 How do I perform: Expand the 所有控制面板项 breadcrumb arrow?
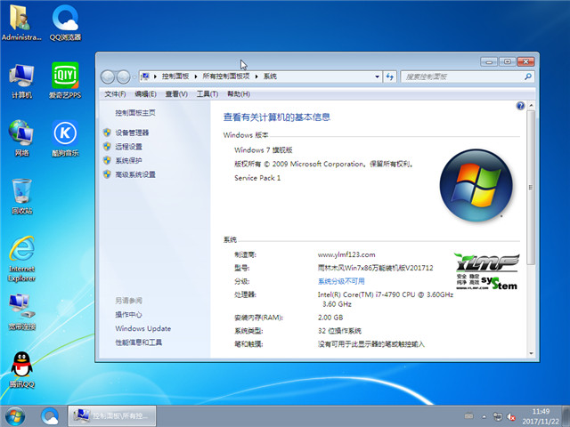[257, 77]
